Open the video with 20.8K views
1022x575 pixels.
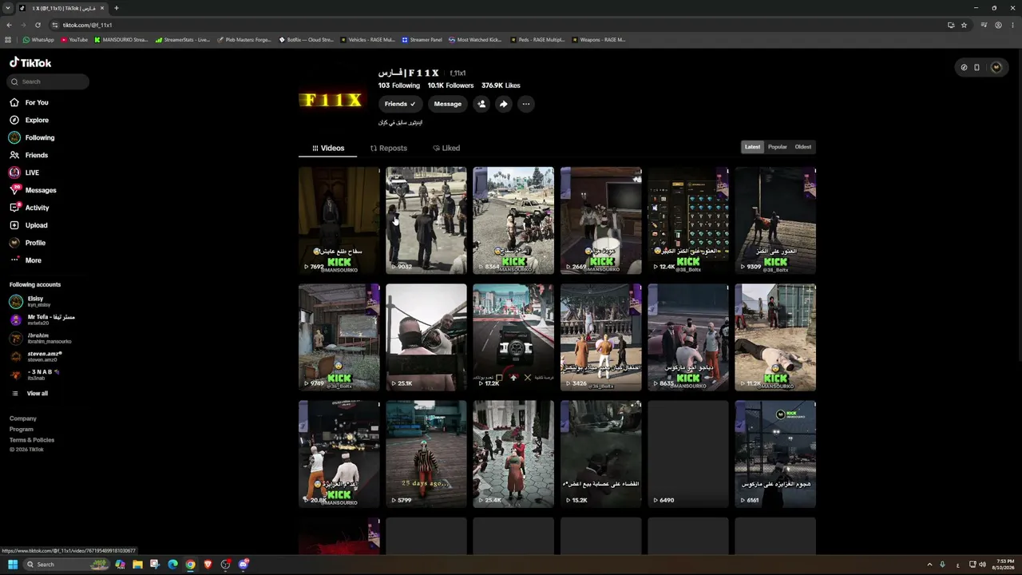point(339,454)
